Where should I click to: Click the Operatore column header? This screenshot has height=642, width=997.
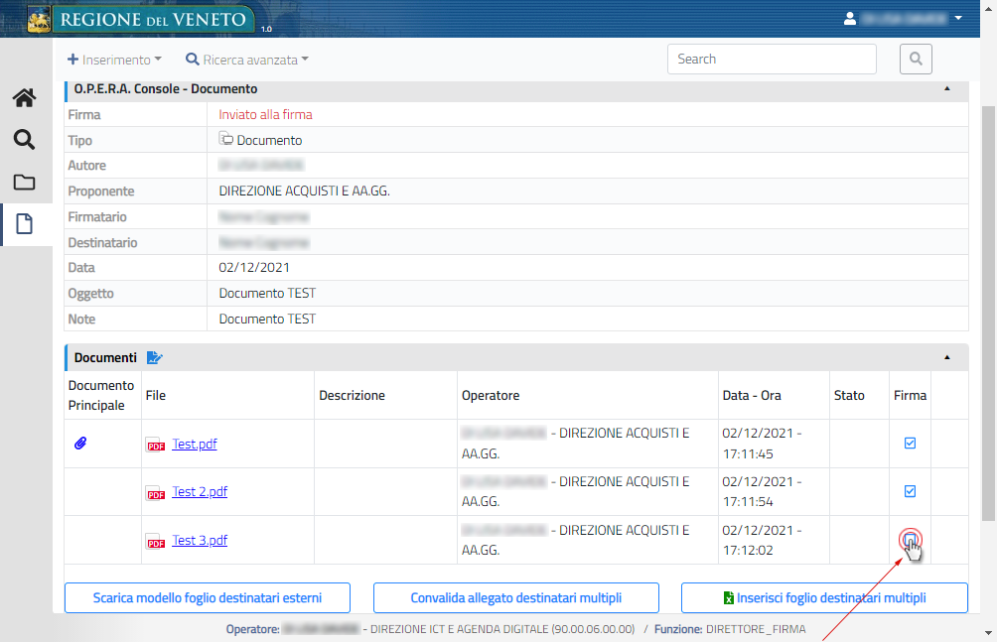click(x=491, y=395)
